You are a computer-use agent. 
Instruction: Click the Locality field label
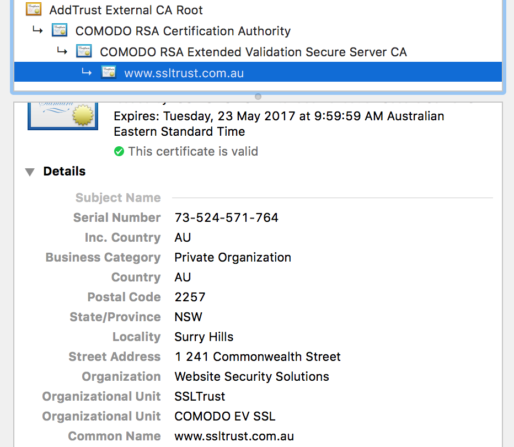click(x=137, y=337)
